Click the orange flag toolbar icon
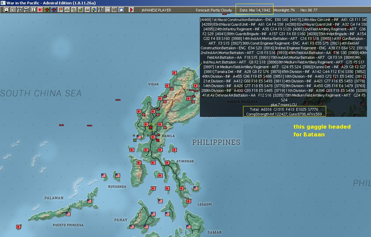The image size is (371, 237). (60, 10)
